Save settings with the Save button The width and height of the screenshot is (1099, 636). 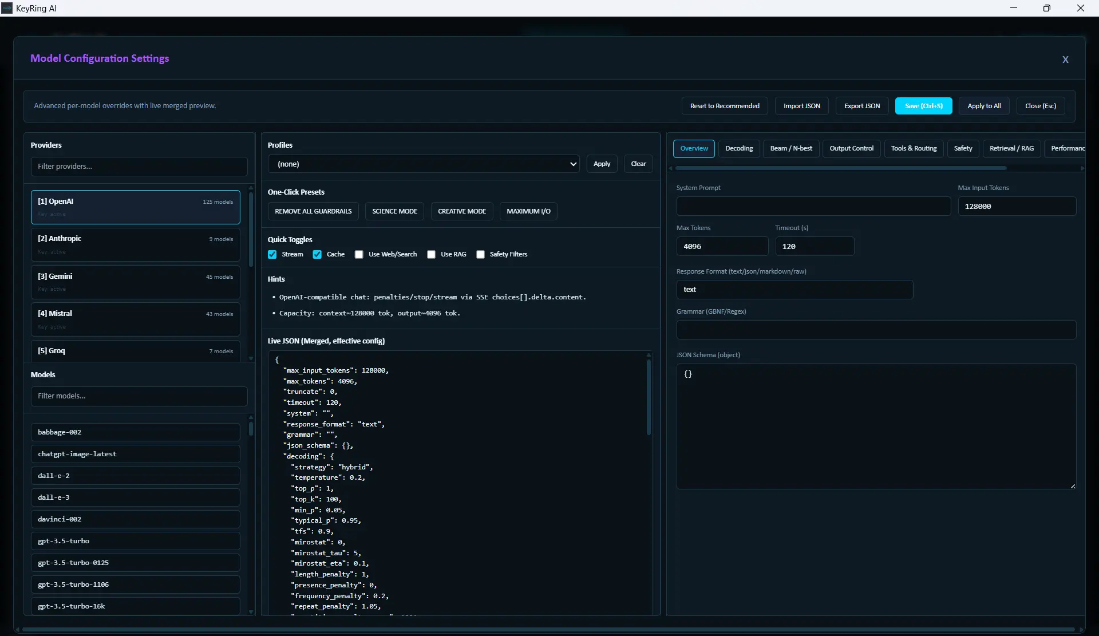[x=923, y=106]
